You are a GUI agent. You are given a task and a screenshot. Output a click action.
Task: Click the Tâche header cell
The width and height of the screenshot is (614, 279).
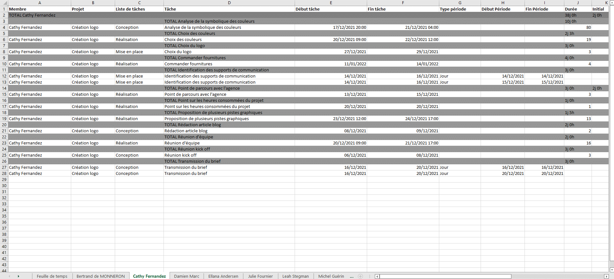click(229, 9)
